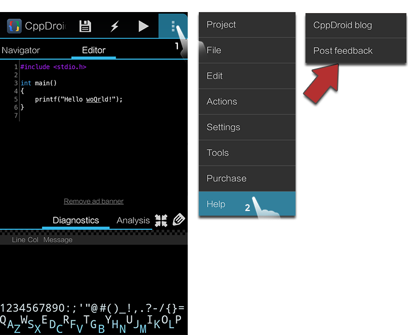Open the Edit menu entry
Image resolution: width=408 pixels, height=335 pixels.
pos(247,76)
